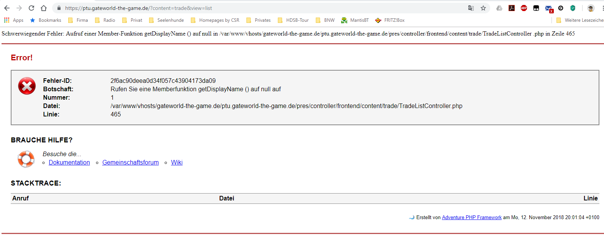Open the Dokumentation link

(x=69, y=163)
